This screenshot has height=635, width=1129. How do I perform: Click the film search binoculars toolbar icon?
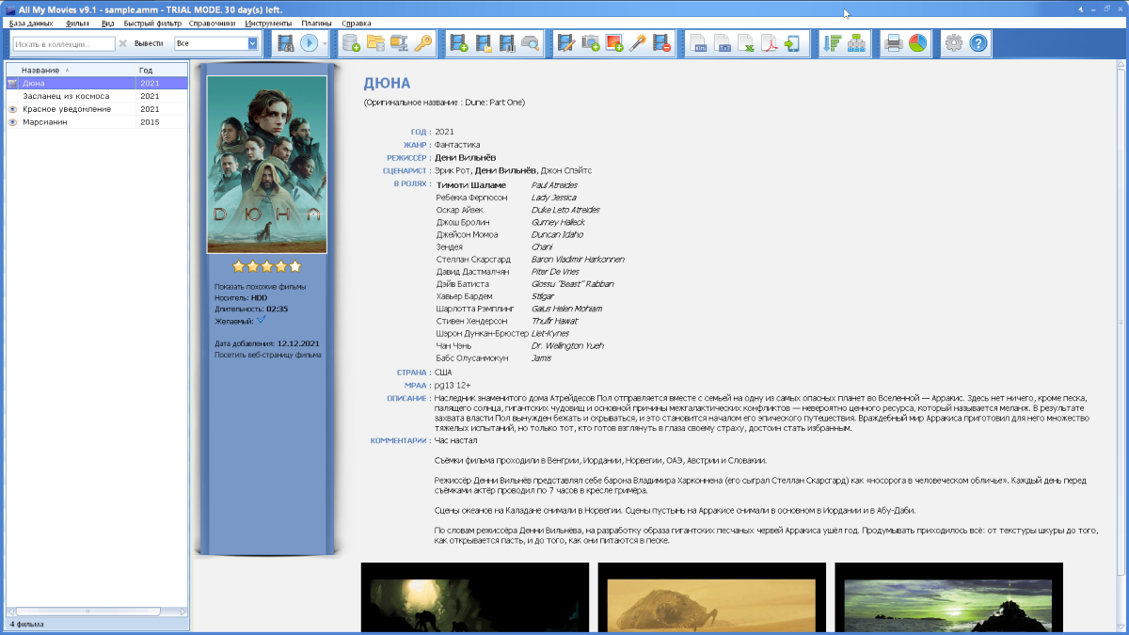[x=287, y=43]
